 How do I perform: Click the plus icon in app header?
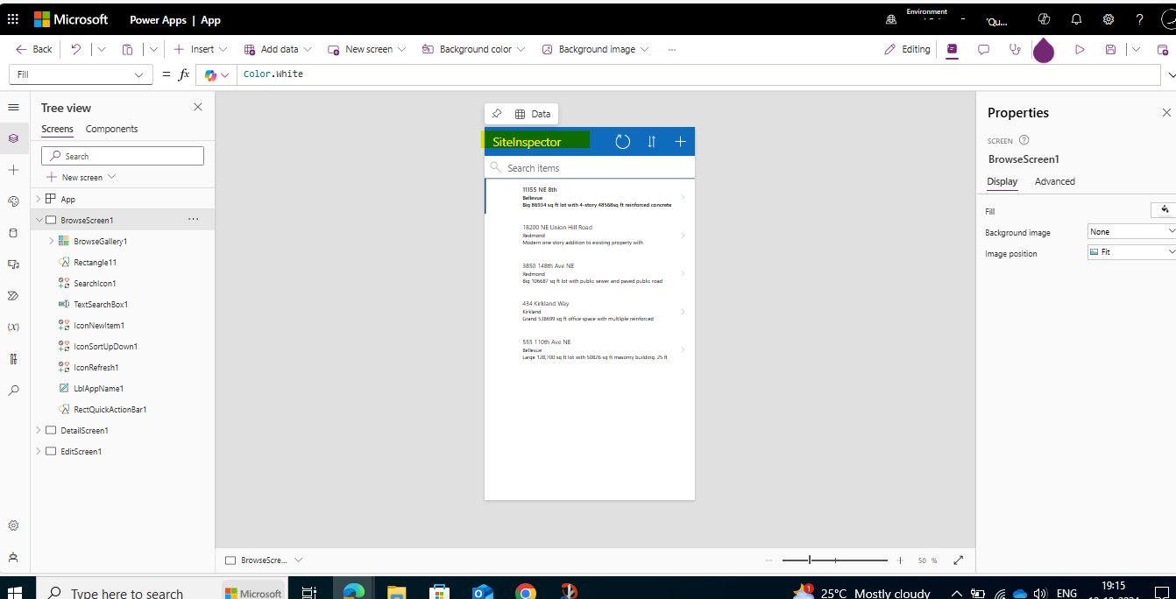click(680, 141)
